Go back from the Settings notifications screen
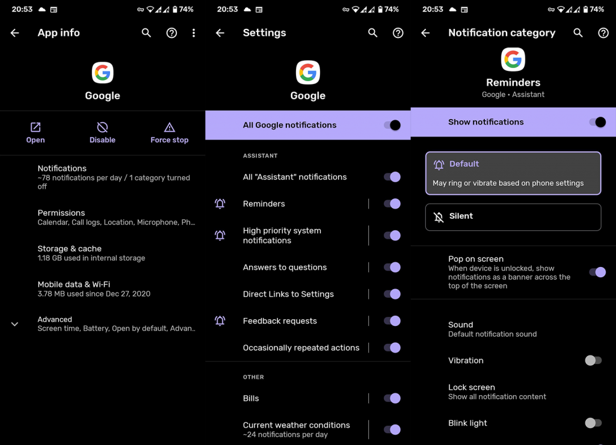This screenshot has height=445, width=616. 220,33
